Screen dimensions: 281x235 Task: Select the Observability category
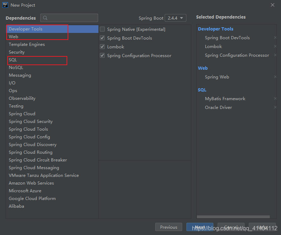[52, 98]
